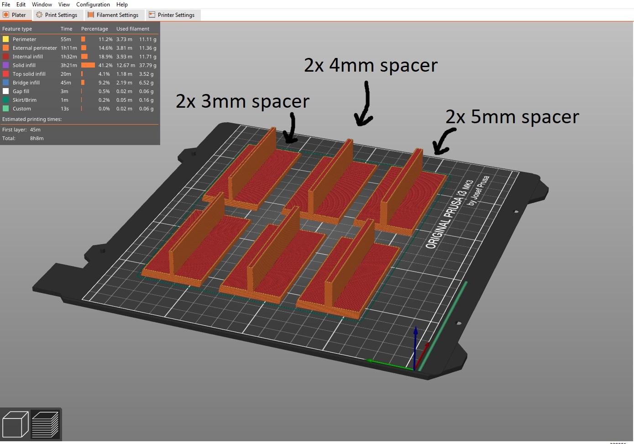
Task: Click the Print Settings gear icon
Action: point(39,15)
